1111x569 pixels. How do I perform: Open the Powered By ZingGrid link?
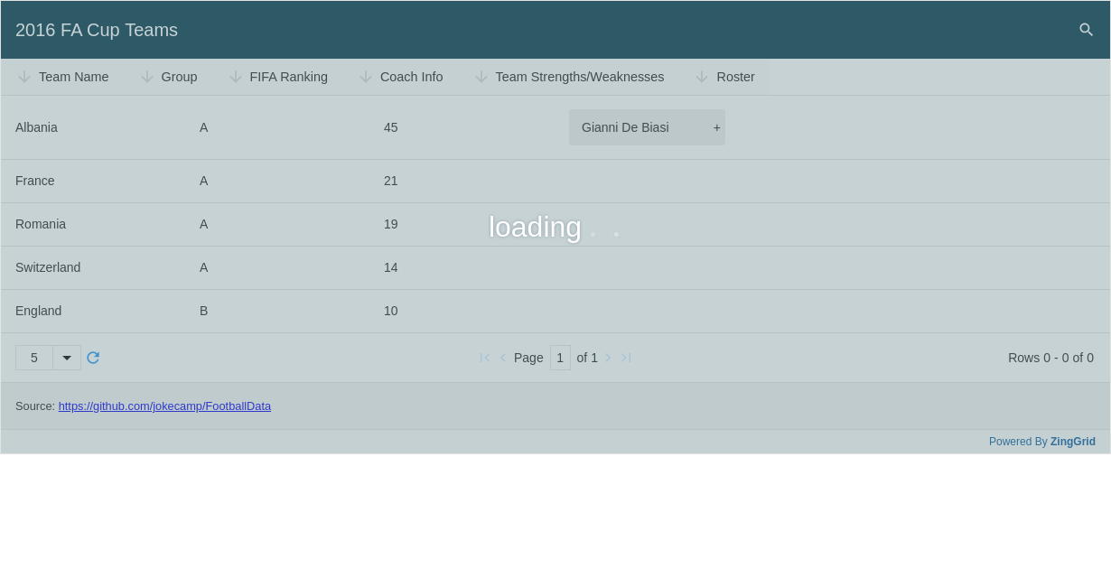click(1042, 442)
